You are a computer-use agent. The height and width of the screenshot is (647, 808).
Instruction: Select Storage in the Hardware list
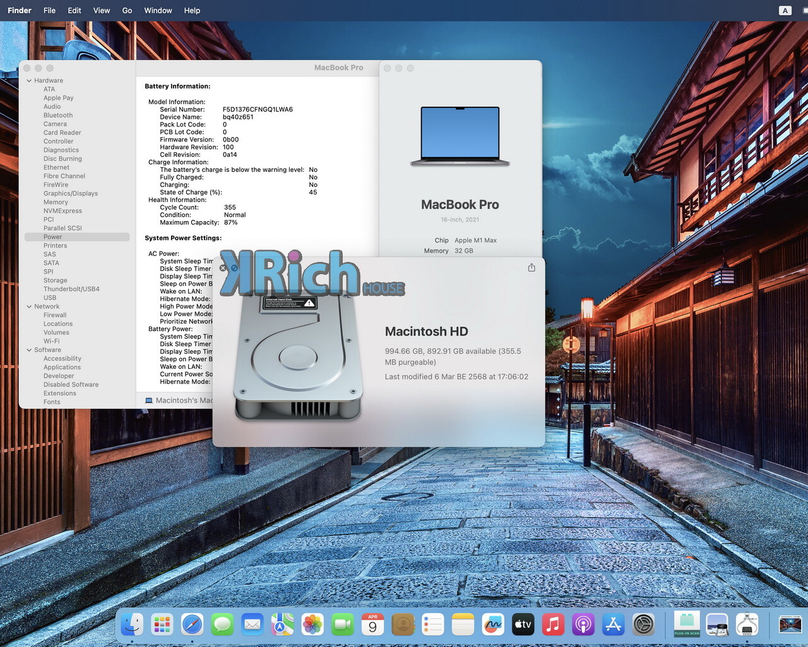click(x=55, y=281)
